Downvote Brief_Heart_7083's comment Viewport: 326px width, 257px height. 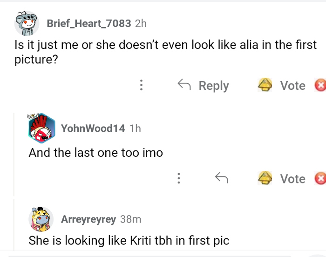click(x=320, y=86)
